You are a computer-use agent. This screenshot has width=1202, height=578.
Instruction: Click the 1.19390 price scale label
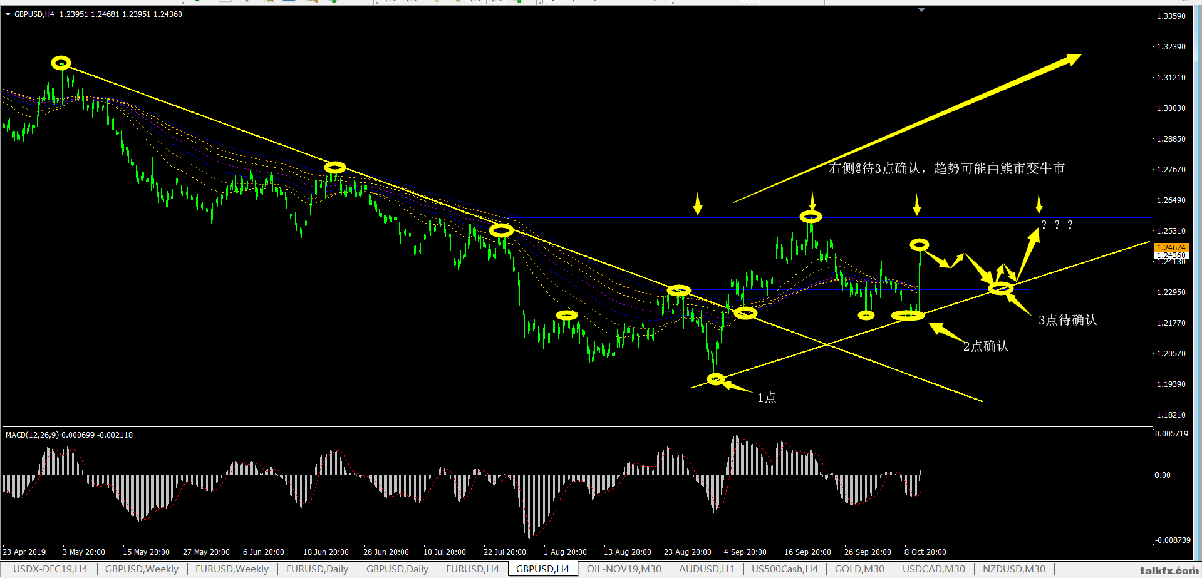tap(1171, 384)
